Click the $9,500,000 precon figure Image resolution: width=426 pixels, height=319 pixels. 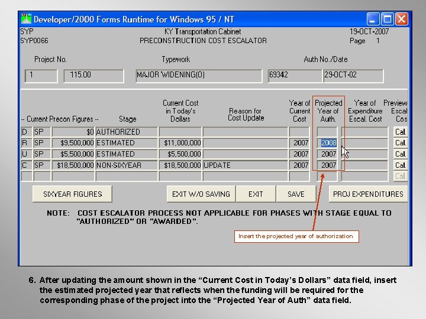point(73,143)
